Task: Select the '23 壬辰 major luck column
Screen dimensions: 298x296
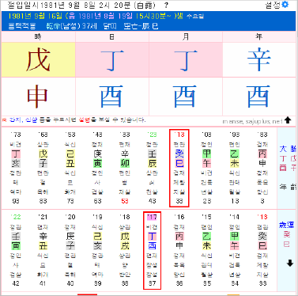Action: (x=152, y=168)
